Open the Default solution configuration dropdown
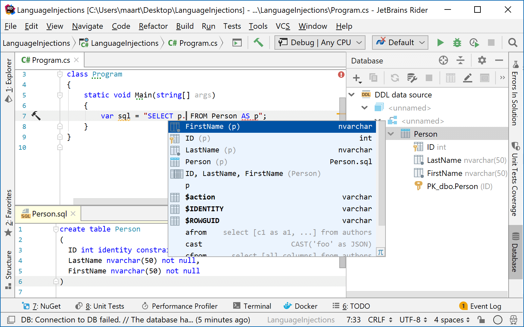 point(400,43)
